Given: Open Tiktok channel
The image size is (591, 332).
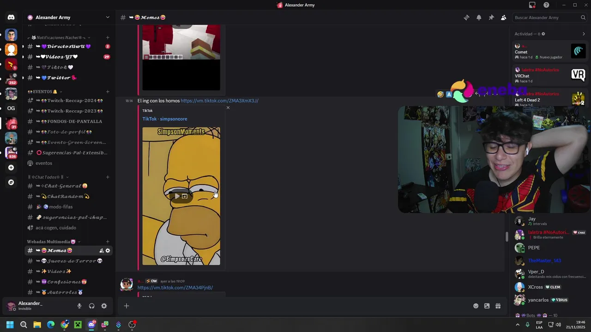Looking at the screenshot, I should 68,67.
